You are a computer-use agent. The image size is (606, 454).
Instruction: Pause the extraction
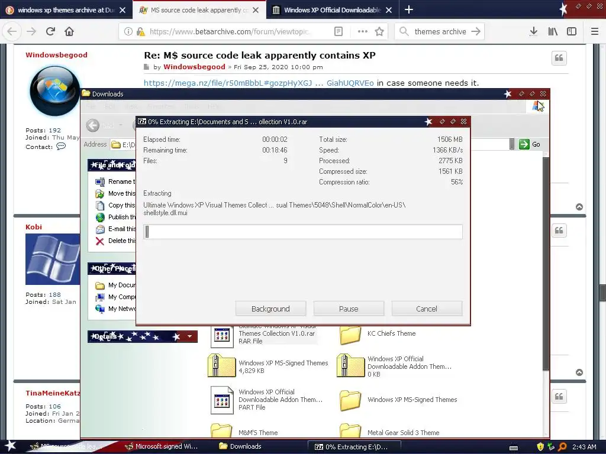(x=349, y=309)
